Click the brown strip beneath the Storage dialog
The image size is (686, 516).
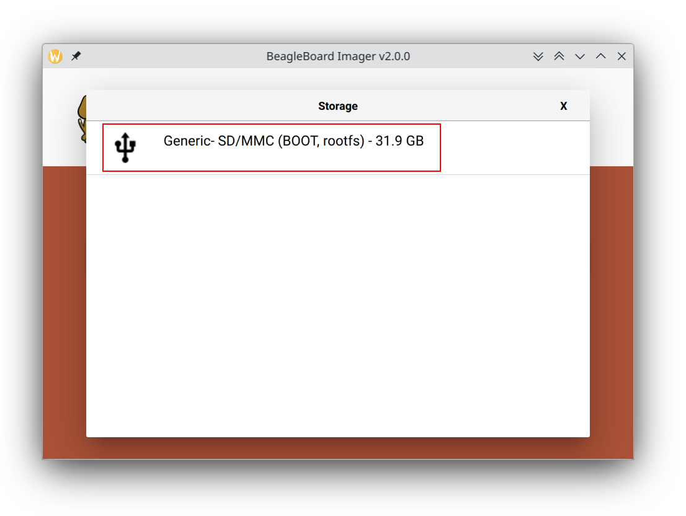pos(337,448)
